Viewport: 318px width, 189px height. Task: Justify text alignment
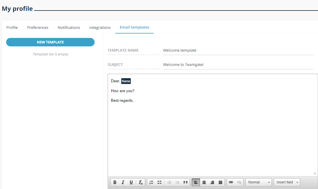220,182
